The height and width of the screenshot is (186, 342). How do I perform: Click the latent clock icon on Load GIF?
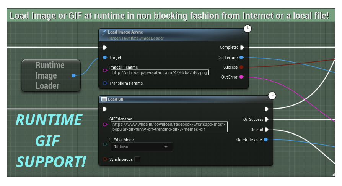point(272,96)
